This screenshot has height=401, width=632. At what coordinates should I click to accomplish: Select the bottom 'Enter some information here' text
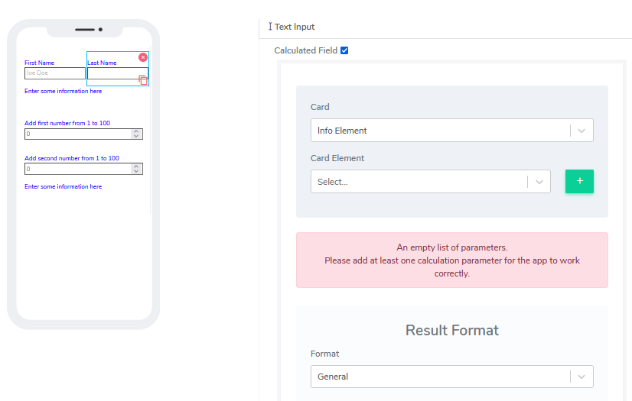pos(63,186)
